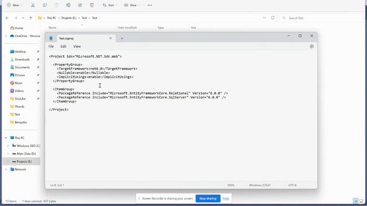
Task: Collapse the This PC tree node
Action: point(6,138)
